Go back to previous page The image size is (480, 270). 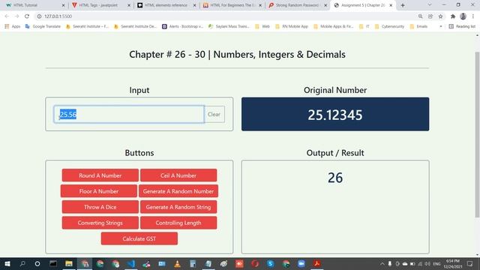[x=7, y=16]
